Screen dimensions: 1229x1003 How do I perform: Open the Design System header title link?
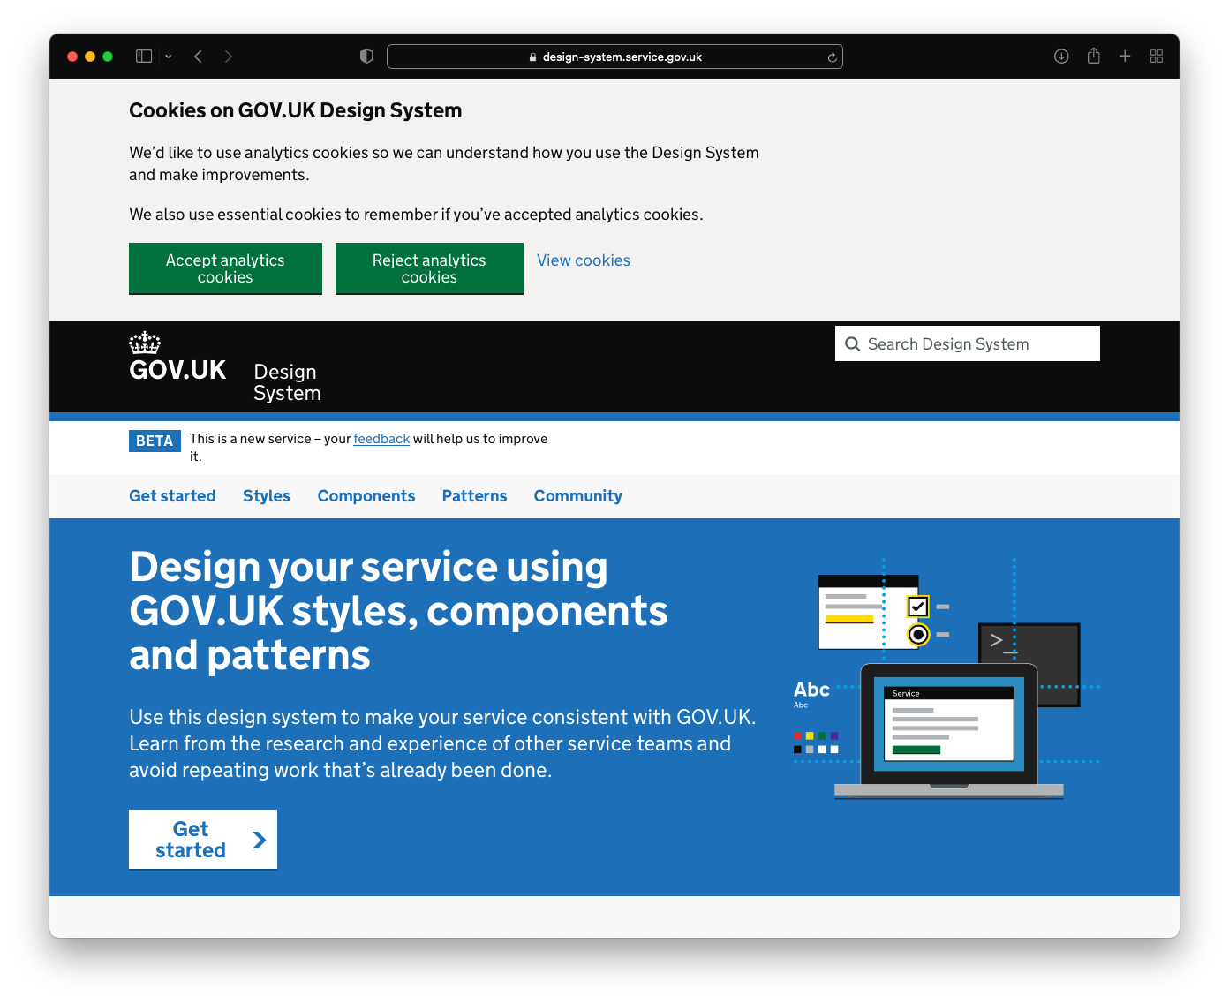287,382
